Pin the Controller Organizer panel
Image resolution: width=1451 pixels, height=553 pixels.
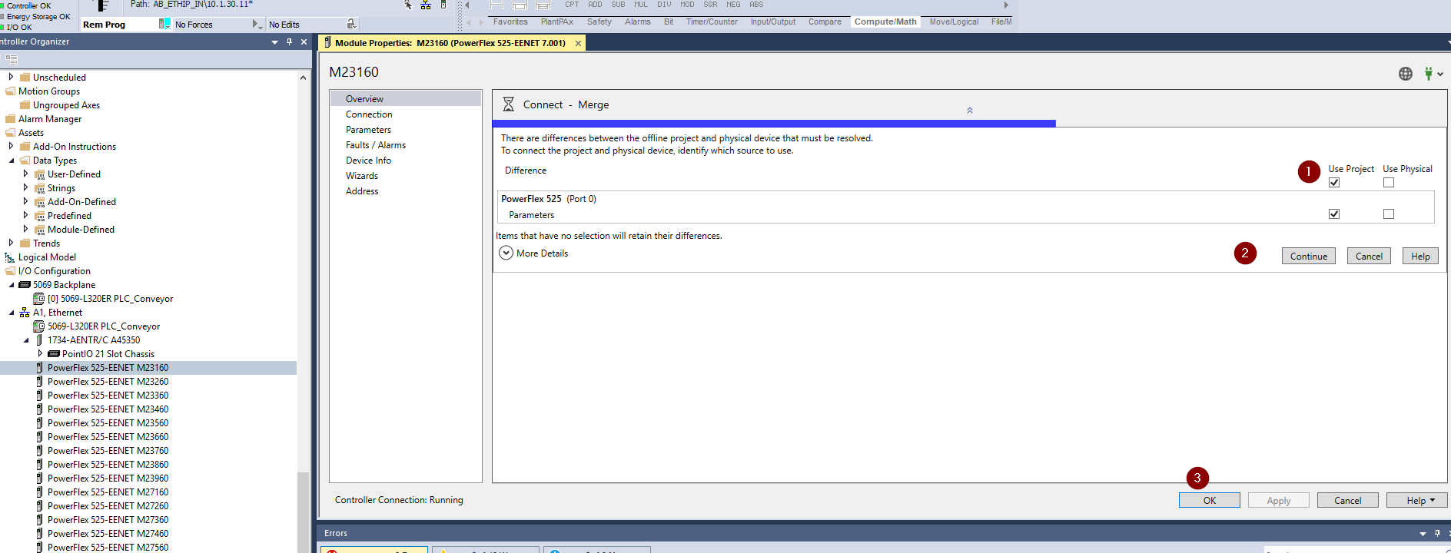[289, 42]
